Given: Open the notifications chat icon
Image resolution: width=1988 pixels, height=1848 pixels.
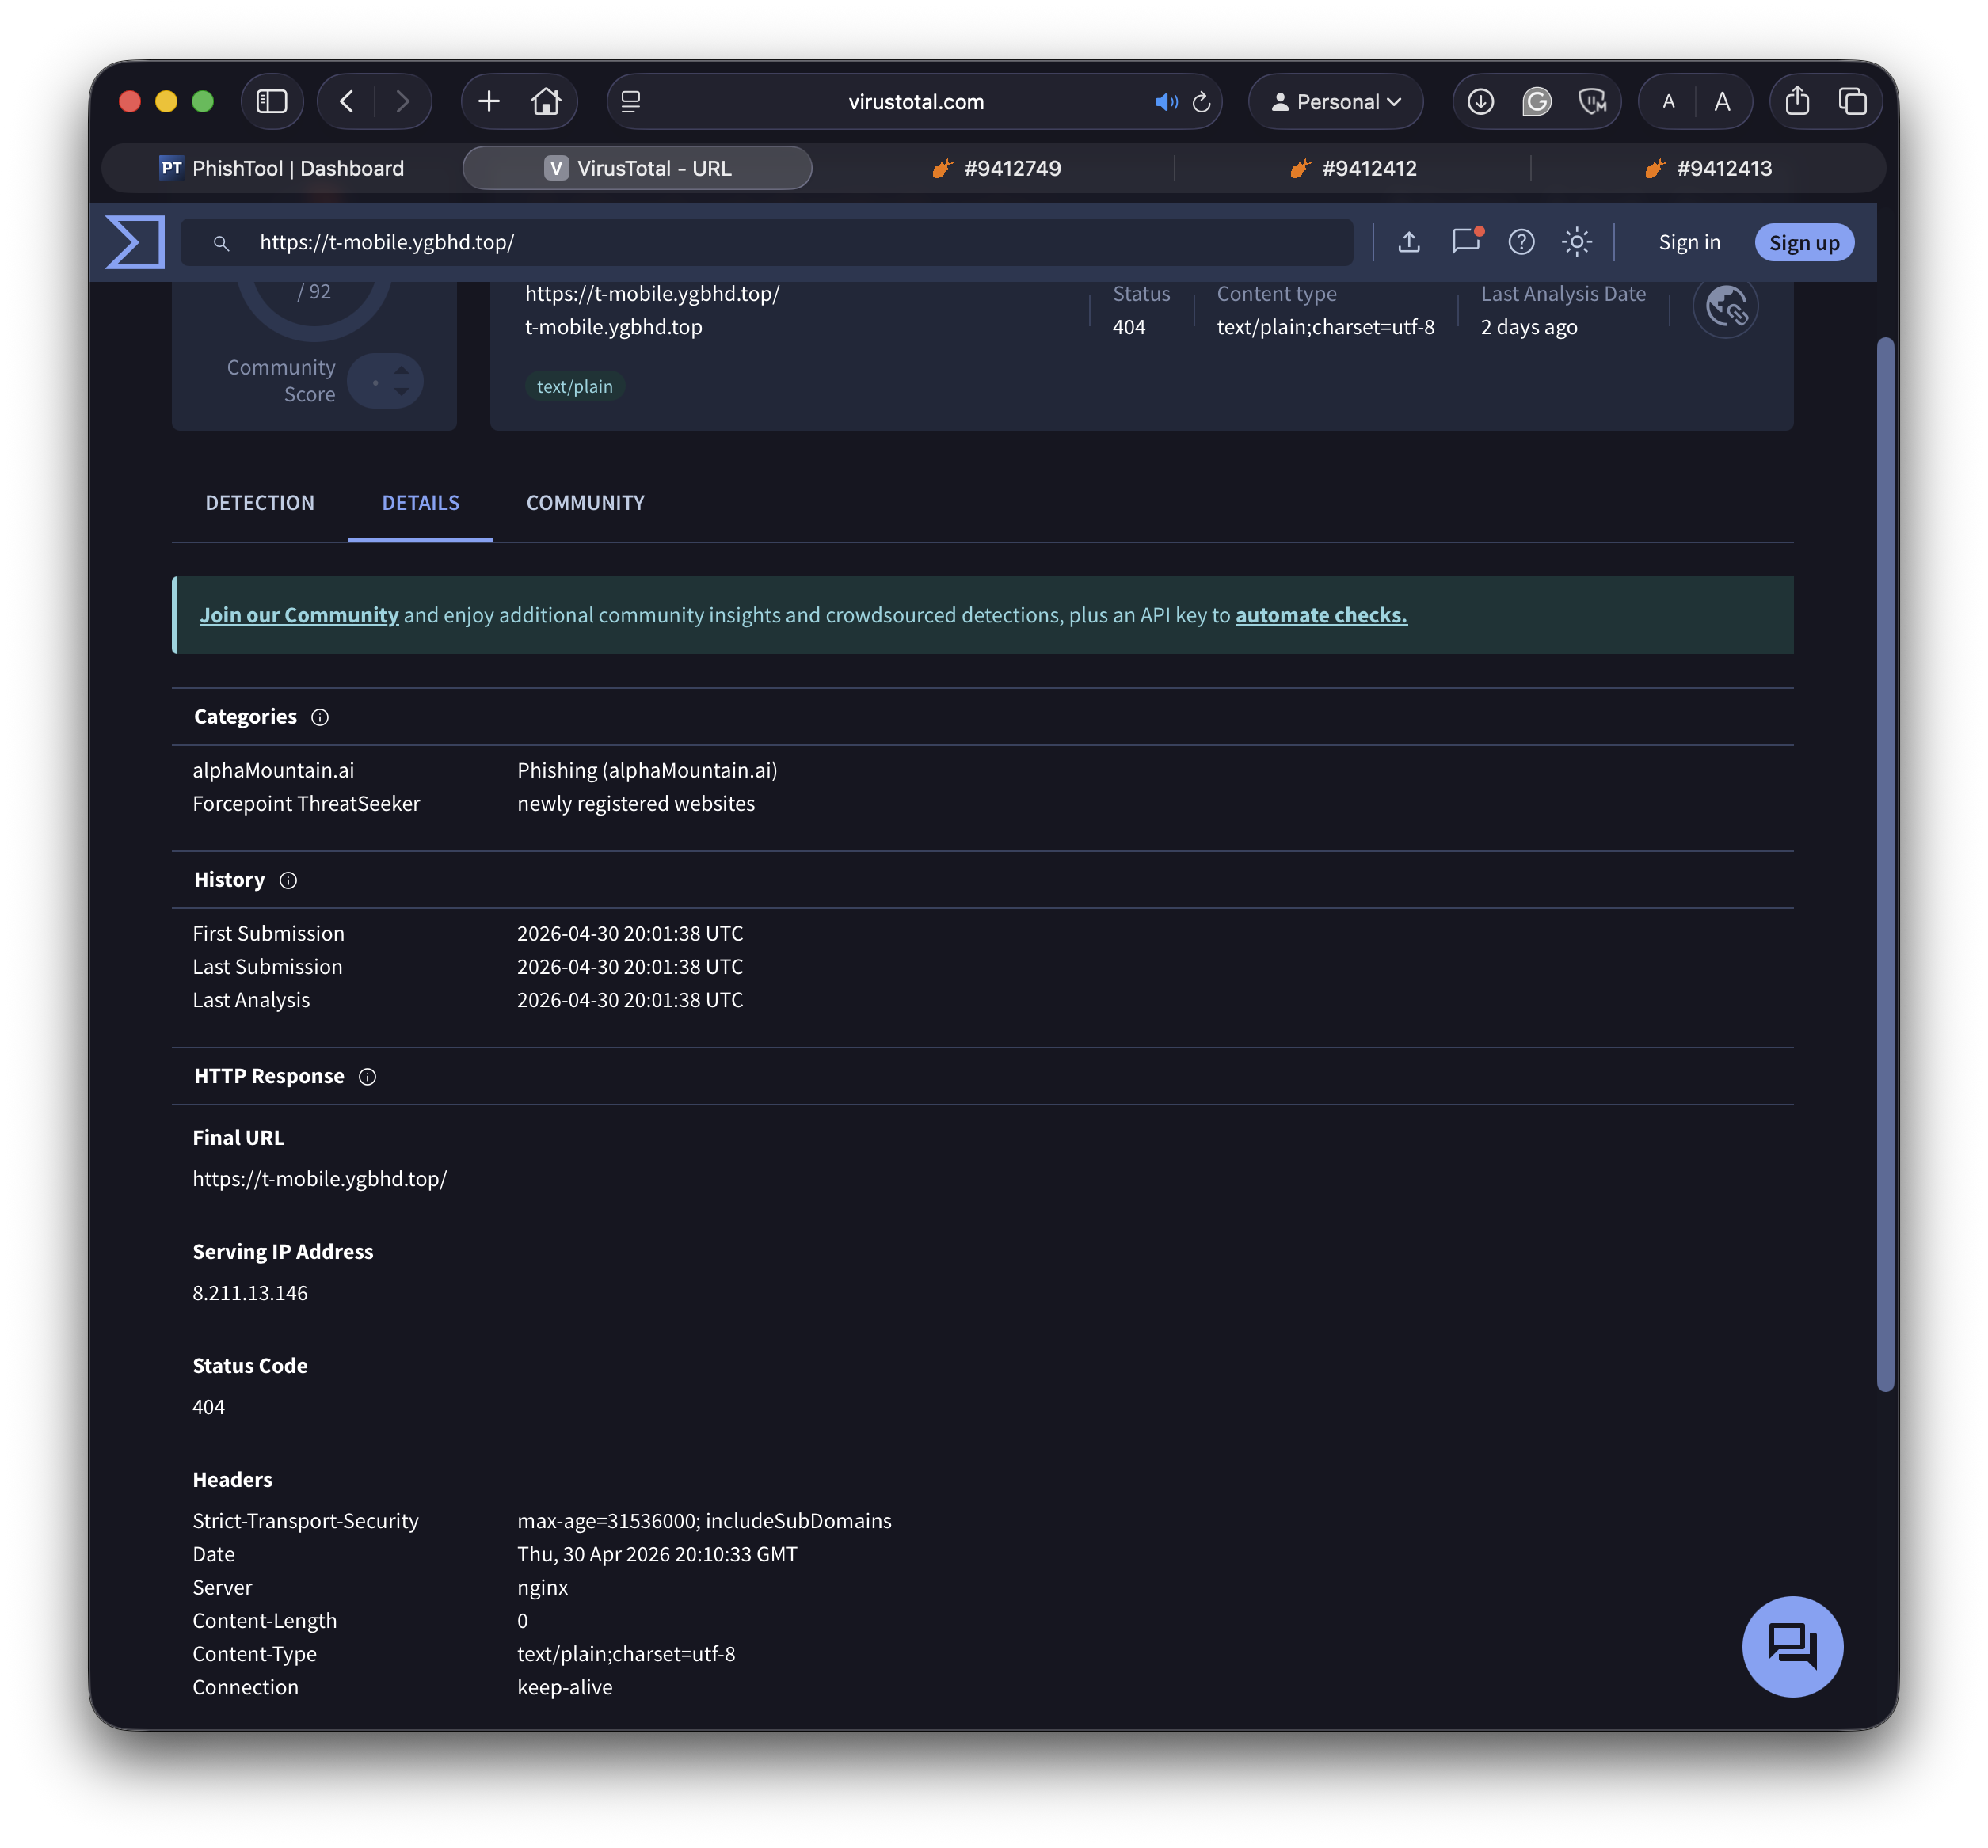Looking at the screenshot, I should click(1465, 241).
